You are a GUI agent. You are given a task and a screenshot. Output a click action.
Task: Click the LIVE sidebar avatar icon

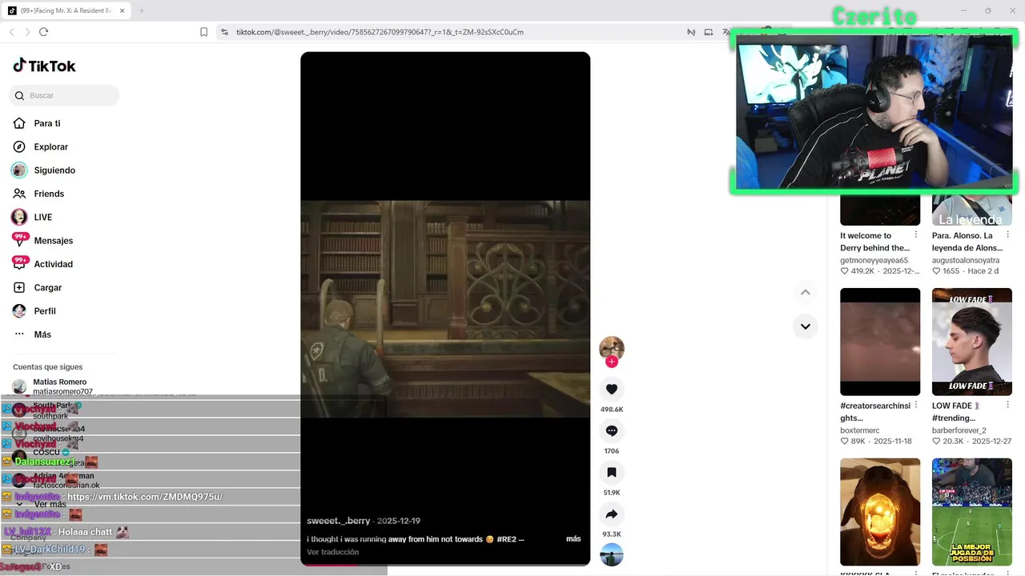pos(19,217)
